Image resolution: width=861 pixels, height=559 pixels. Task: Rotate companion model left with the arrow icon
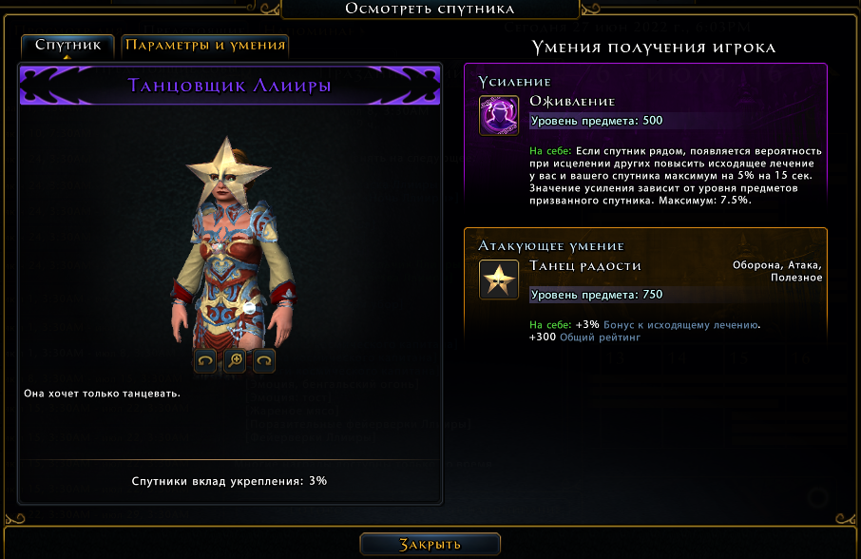pyautogui.click(x=205, y=360)
